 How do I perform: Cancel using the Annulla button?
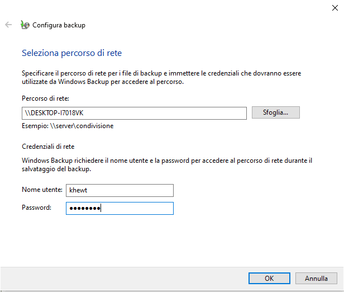pyautogui.click(x=316, y=278)
